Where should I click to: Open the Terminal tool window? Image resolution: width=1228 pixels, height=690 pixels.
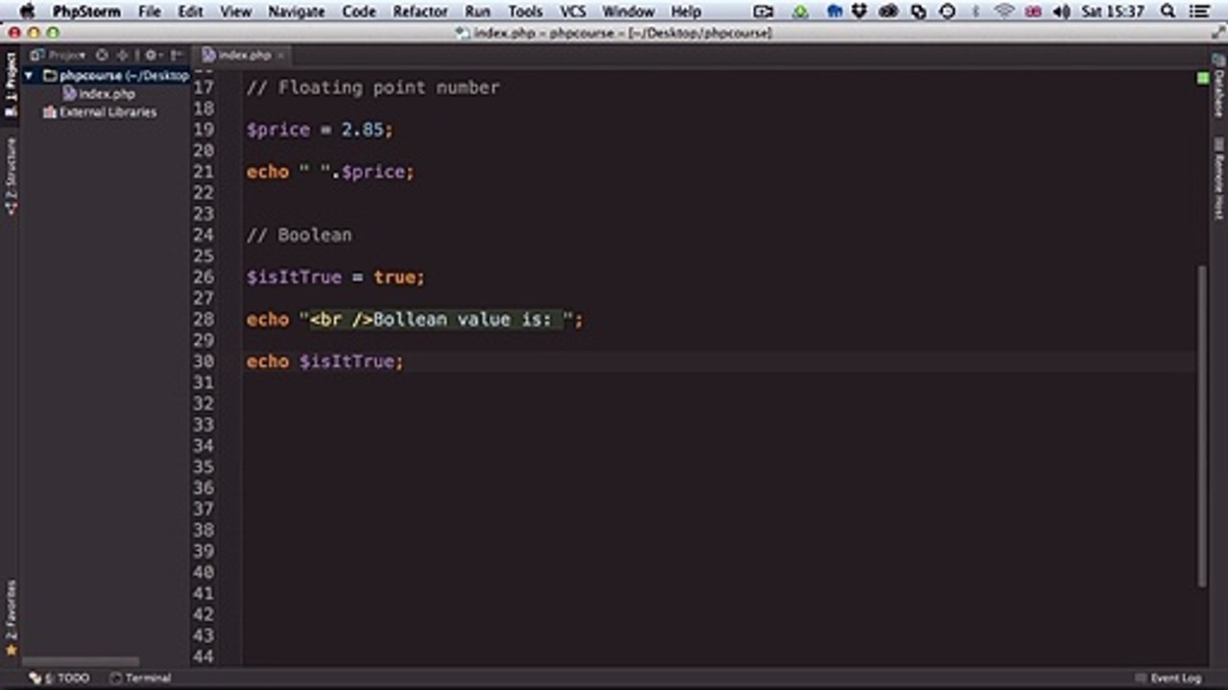click(x=140, y=678)
